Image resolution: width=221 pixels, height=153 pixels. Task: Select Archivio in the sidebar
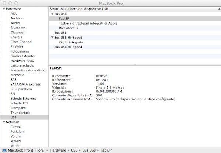click(x=17, y=18)
